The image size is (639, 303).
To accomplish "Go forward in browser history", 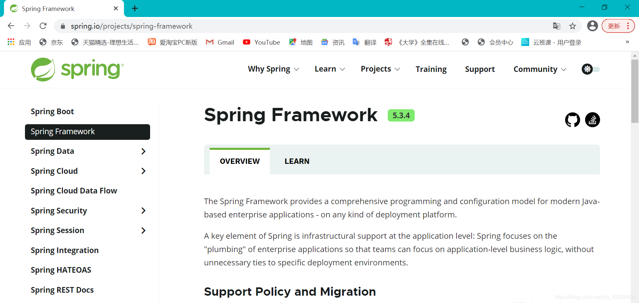I will pyautogui.click(x=27, y=26).
